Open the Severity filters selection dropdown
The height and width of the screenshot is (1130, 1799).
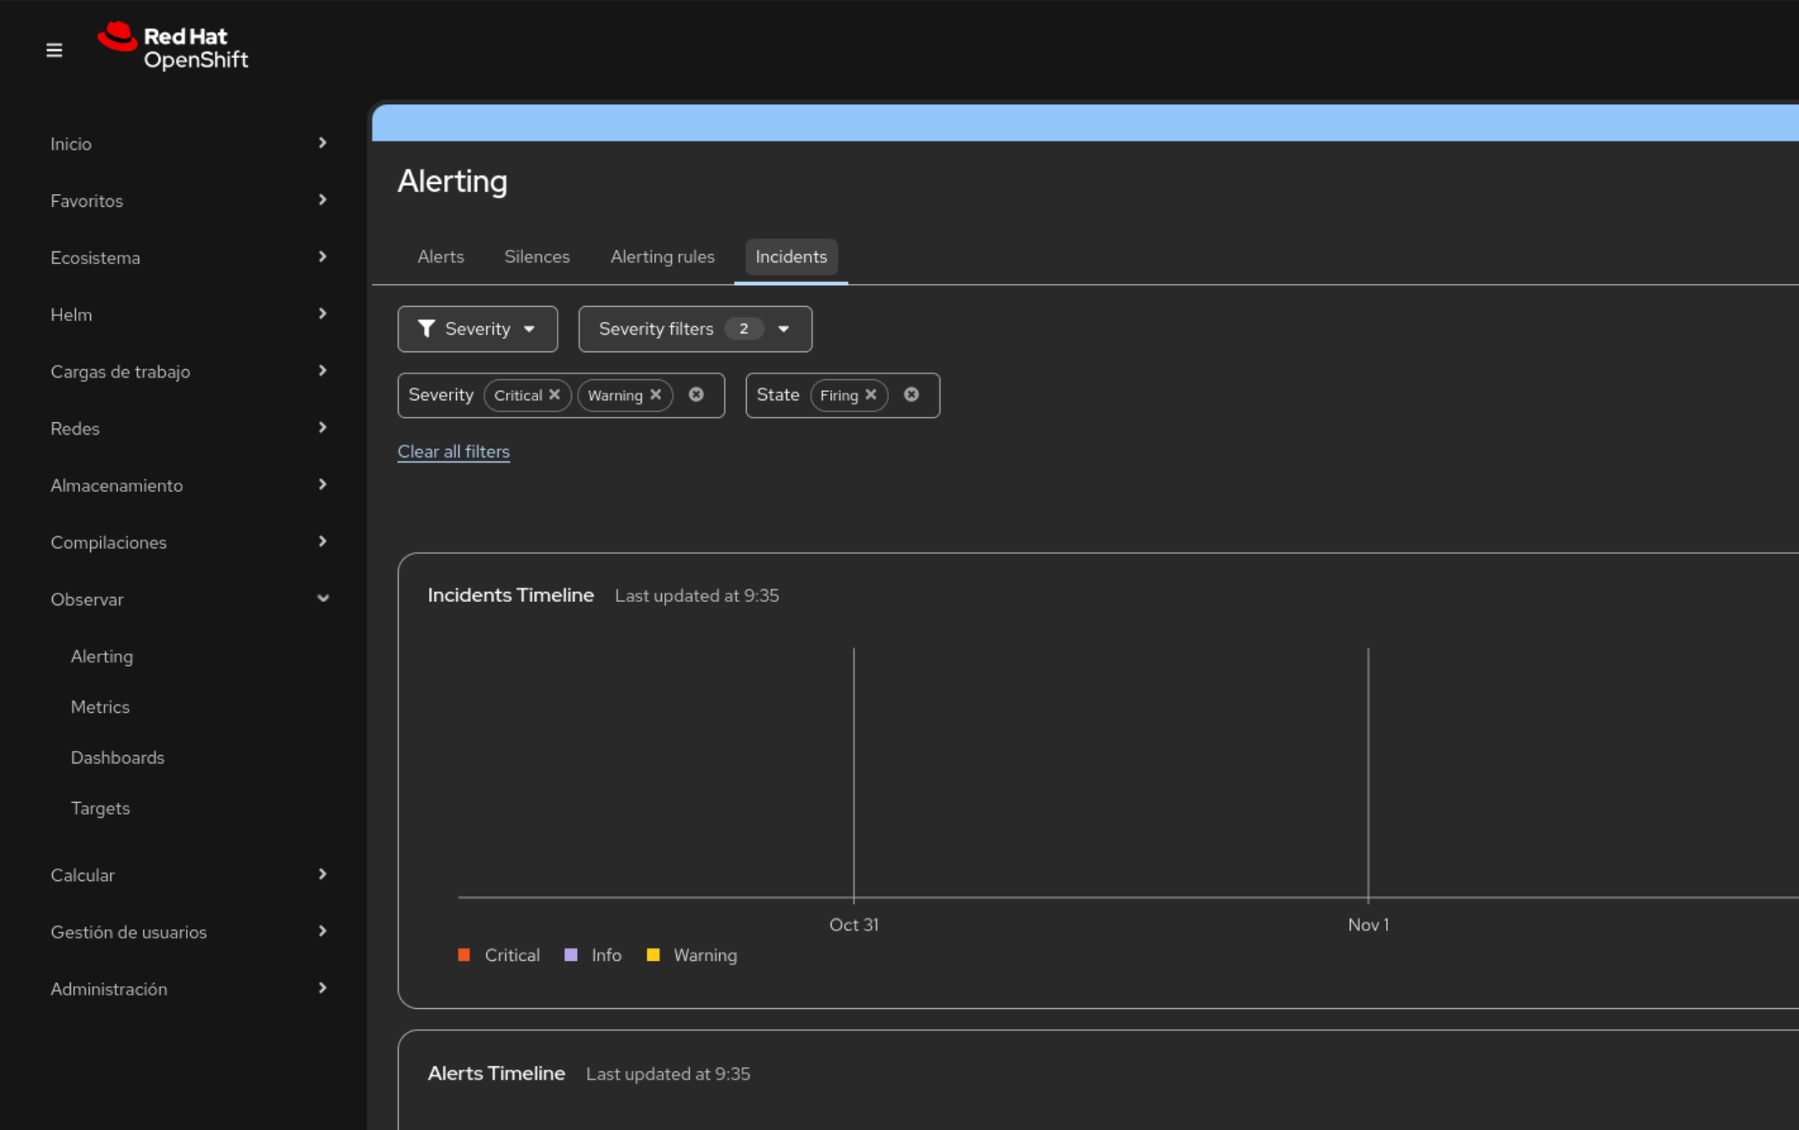point(695,329)
